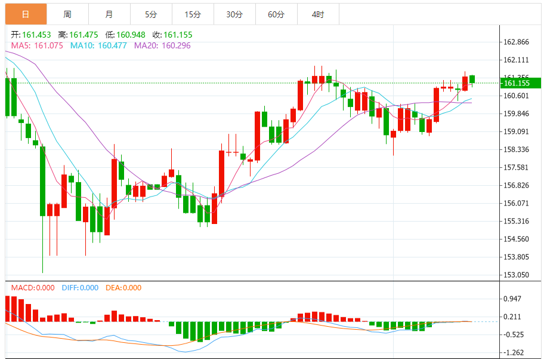Open the 4时 timeframe tab
Screen dimensions: 547x359
click(x=318, y=14)
